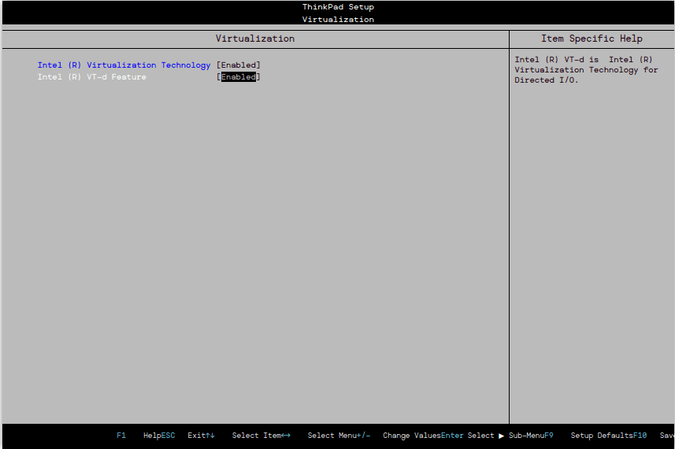Change the highlighted VT-d Feature Enabled value

239,76
